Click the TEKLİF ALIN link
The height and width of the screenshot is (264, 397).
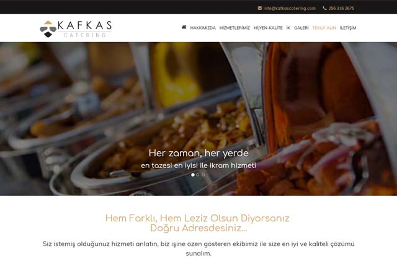pos(324,28)
